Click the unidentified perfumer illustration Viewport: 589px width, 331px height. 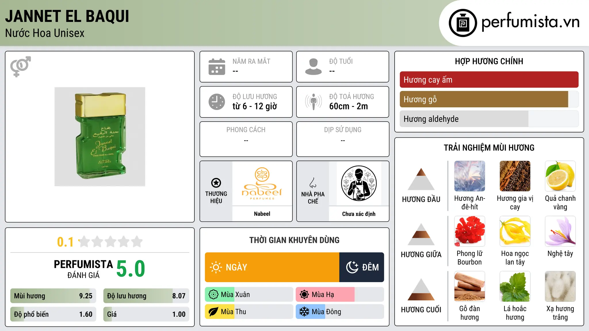359,183
